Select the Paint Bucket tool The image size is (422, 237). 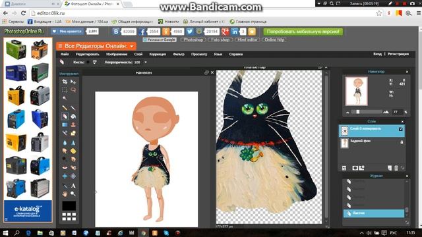pos(73,117)
